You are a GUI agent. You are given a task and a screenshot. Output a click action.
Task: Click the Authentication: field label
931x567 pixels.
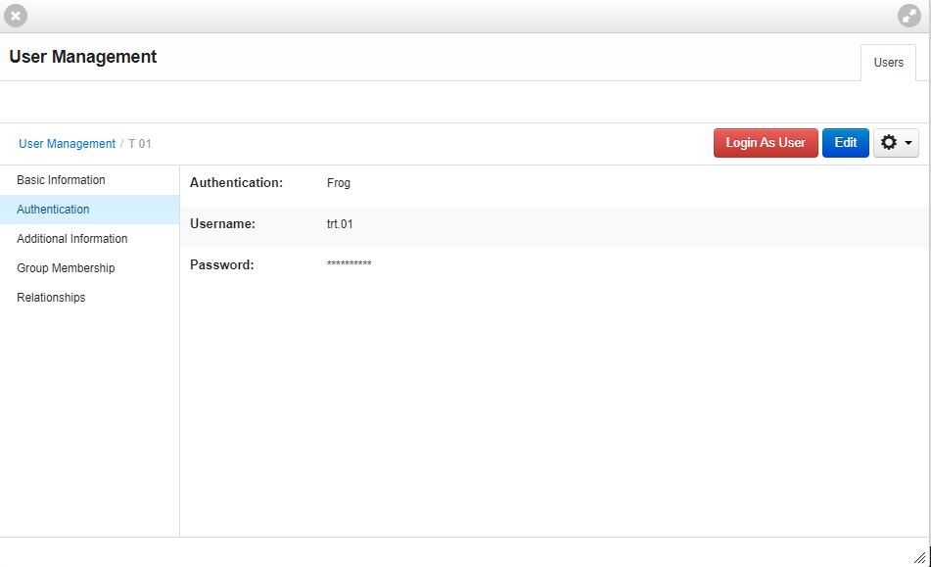pyautogui.click(x=236, y=183)
